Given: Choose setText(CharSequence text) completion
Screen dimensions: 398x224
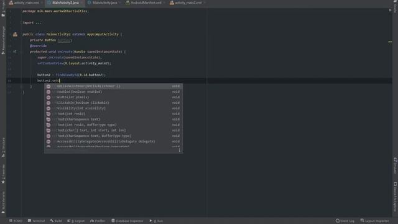Looking at the screenshot, I should pyautogui.click(x=113, y=119).
